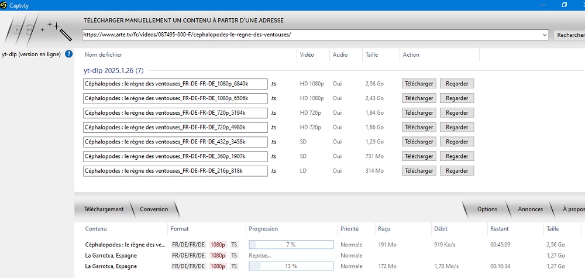Click the Captvty logo in the title bar

tap(5, 5)
